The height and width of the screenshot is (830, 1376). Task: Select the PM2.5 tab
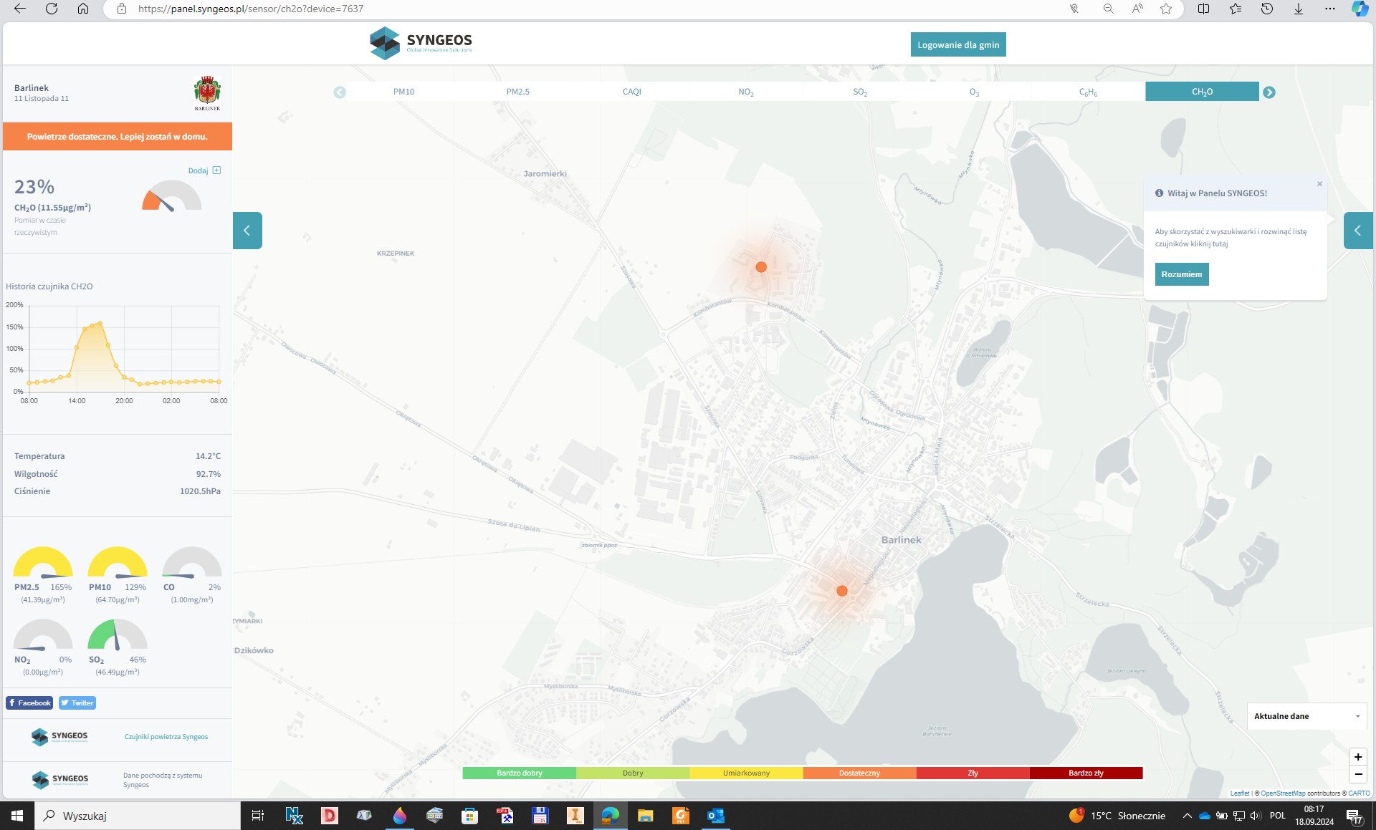pos(517,92)
